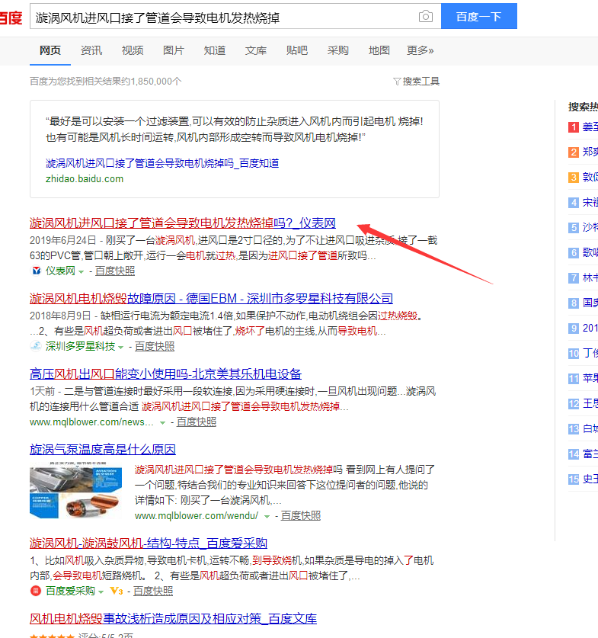Click the red 百度爱采购 favicon
598x638 pixels.
(36, 591)
